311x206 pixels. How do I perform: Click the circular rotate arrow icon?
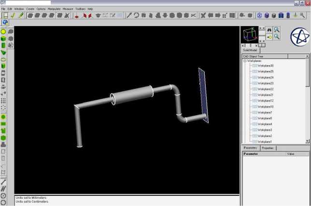136,15
